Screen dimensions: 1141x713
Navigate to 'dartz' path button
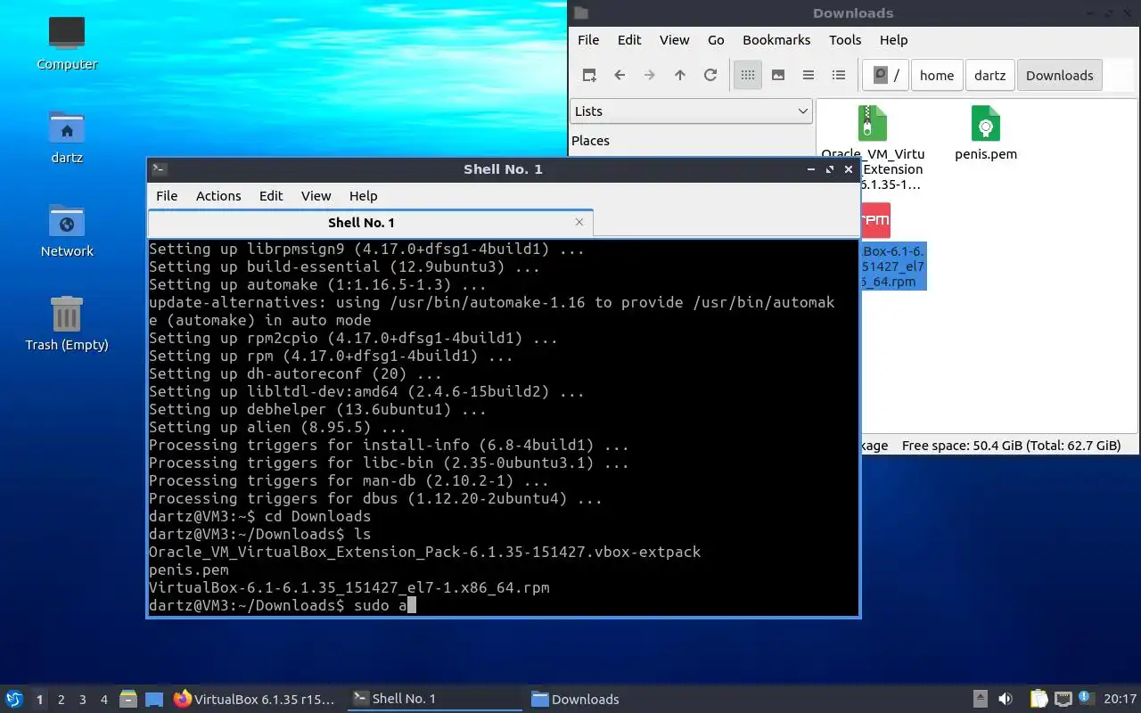click(989, 76)
